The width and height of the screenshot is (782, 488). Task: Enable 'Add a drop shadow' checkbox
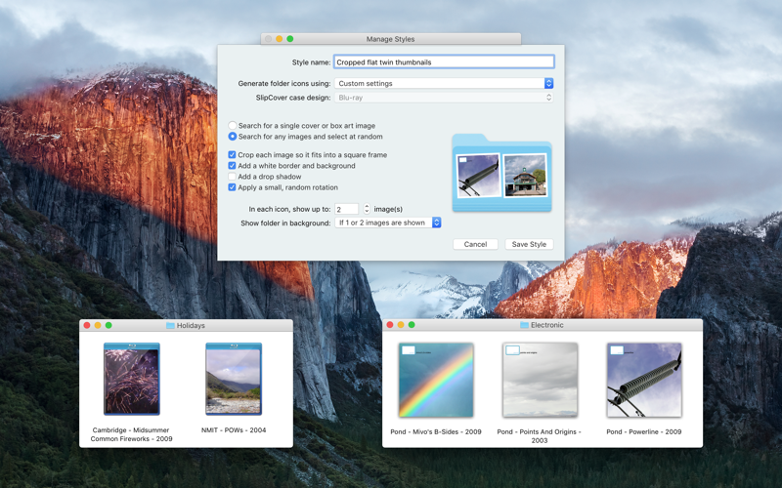pyautogui.click(x=232, y=177)
